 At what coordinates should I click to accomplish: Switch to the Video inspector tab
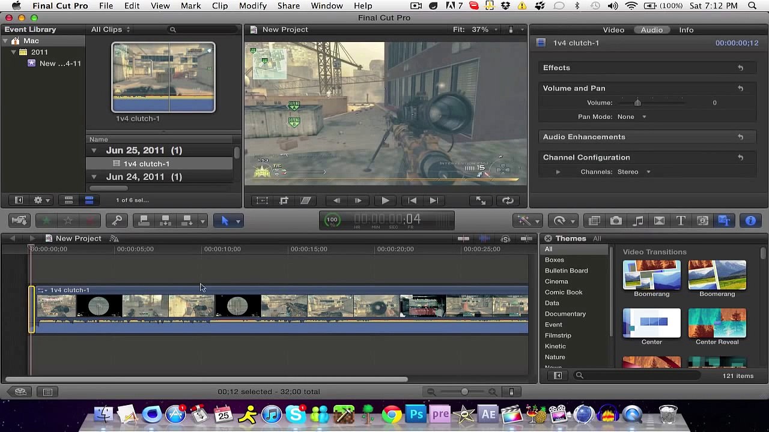[x=613, y=30]
